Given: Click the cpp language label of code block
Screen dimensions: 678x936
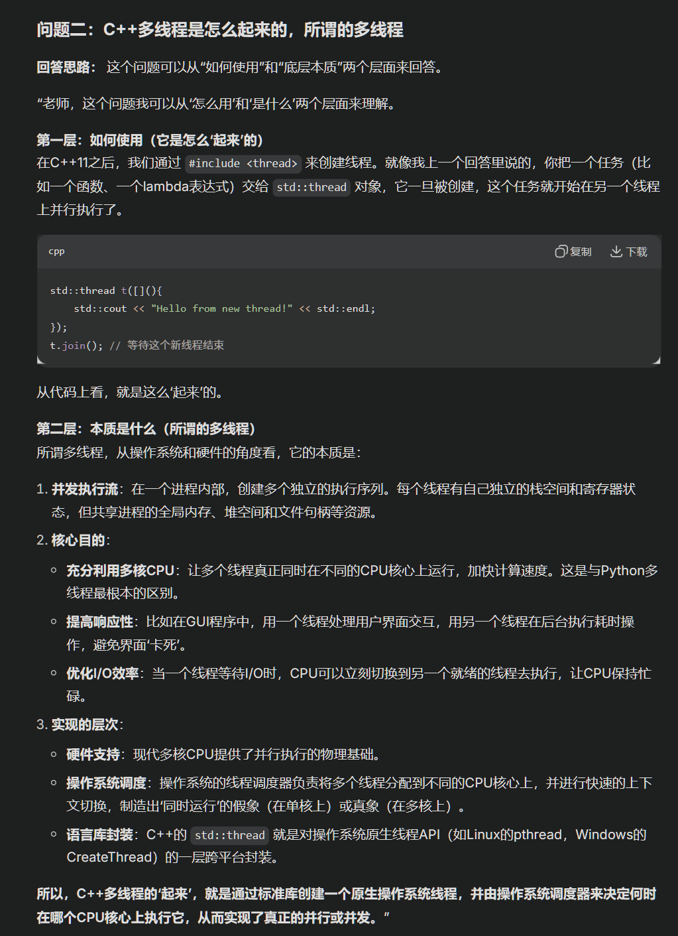Looking at the screenshot, I should click(x=56, y=251).
